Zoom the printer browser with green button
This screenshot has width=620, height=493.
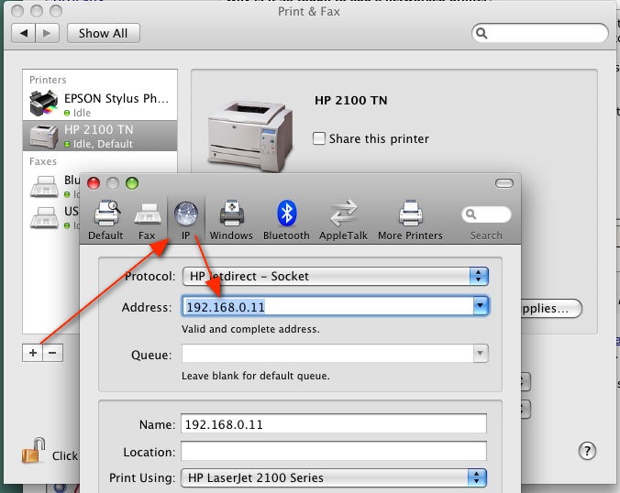pyautogui.click(x=132, y=183)
